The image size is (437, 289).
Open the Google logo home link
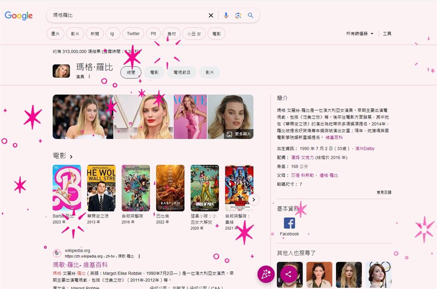point(18,16)
